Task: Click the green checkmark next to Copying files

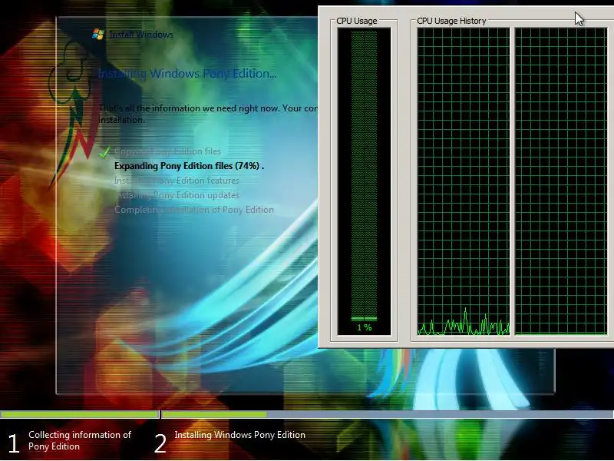Action: [104, 152]
